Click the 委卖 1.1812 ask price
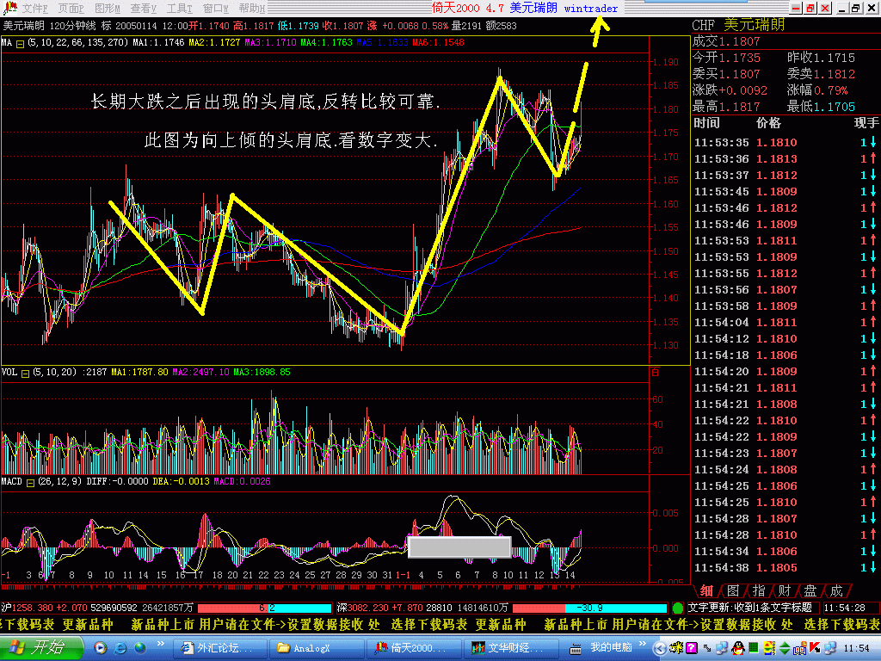The width and height of the screenshot is (881, 661). pos(821,74)
